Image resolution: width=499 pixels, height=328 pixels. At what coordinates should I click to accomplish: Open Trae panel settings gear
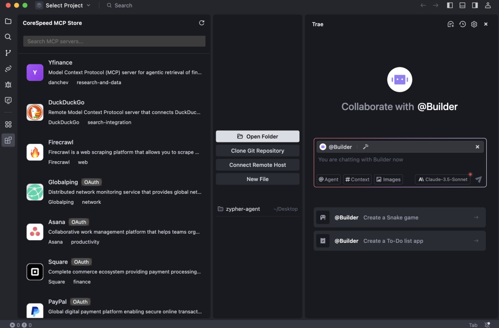coord(474,24)
